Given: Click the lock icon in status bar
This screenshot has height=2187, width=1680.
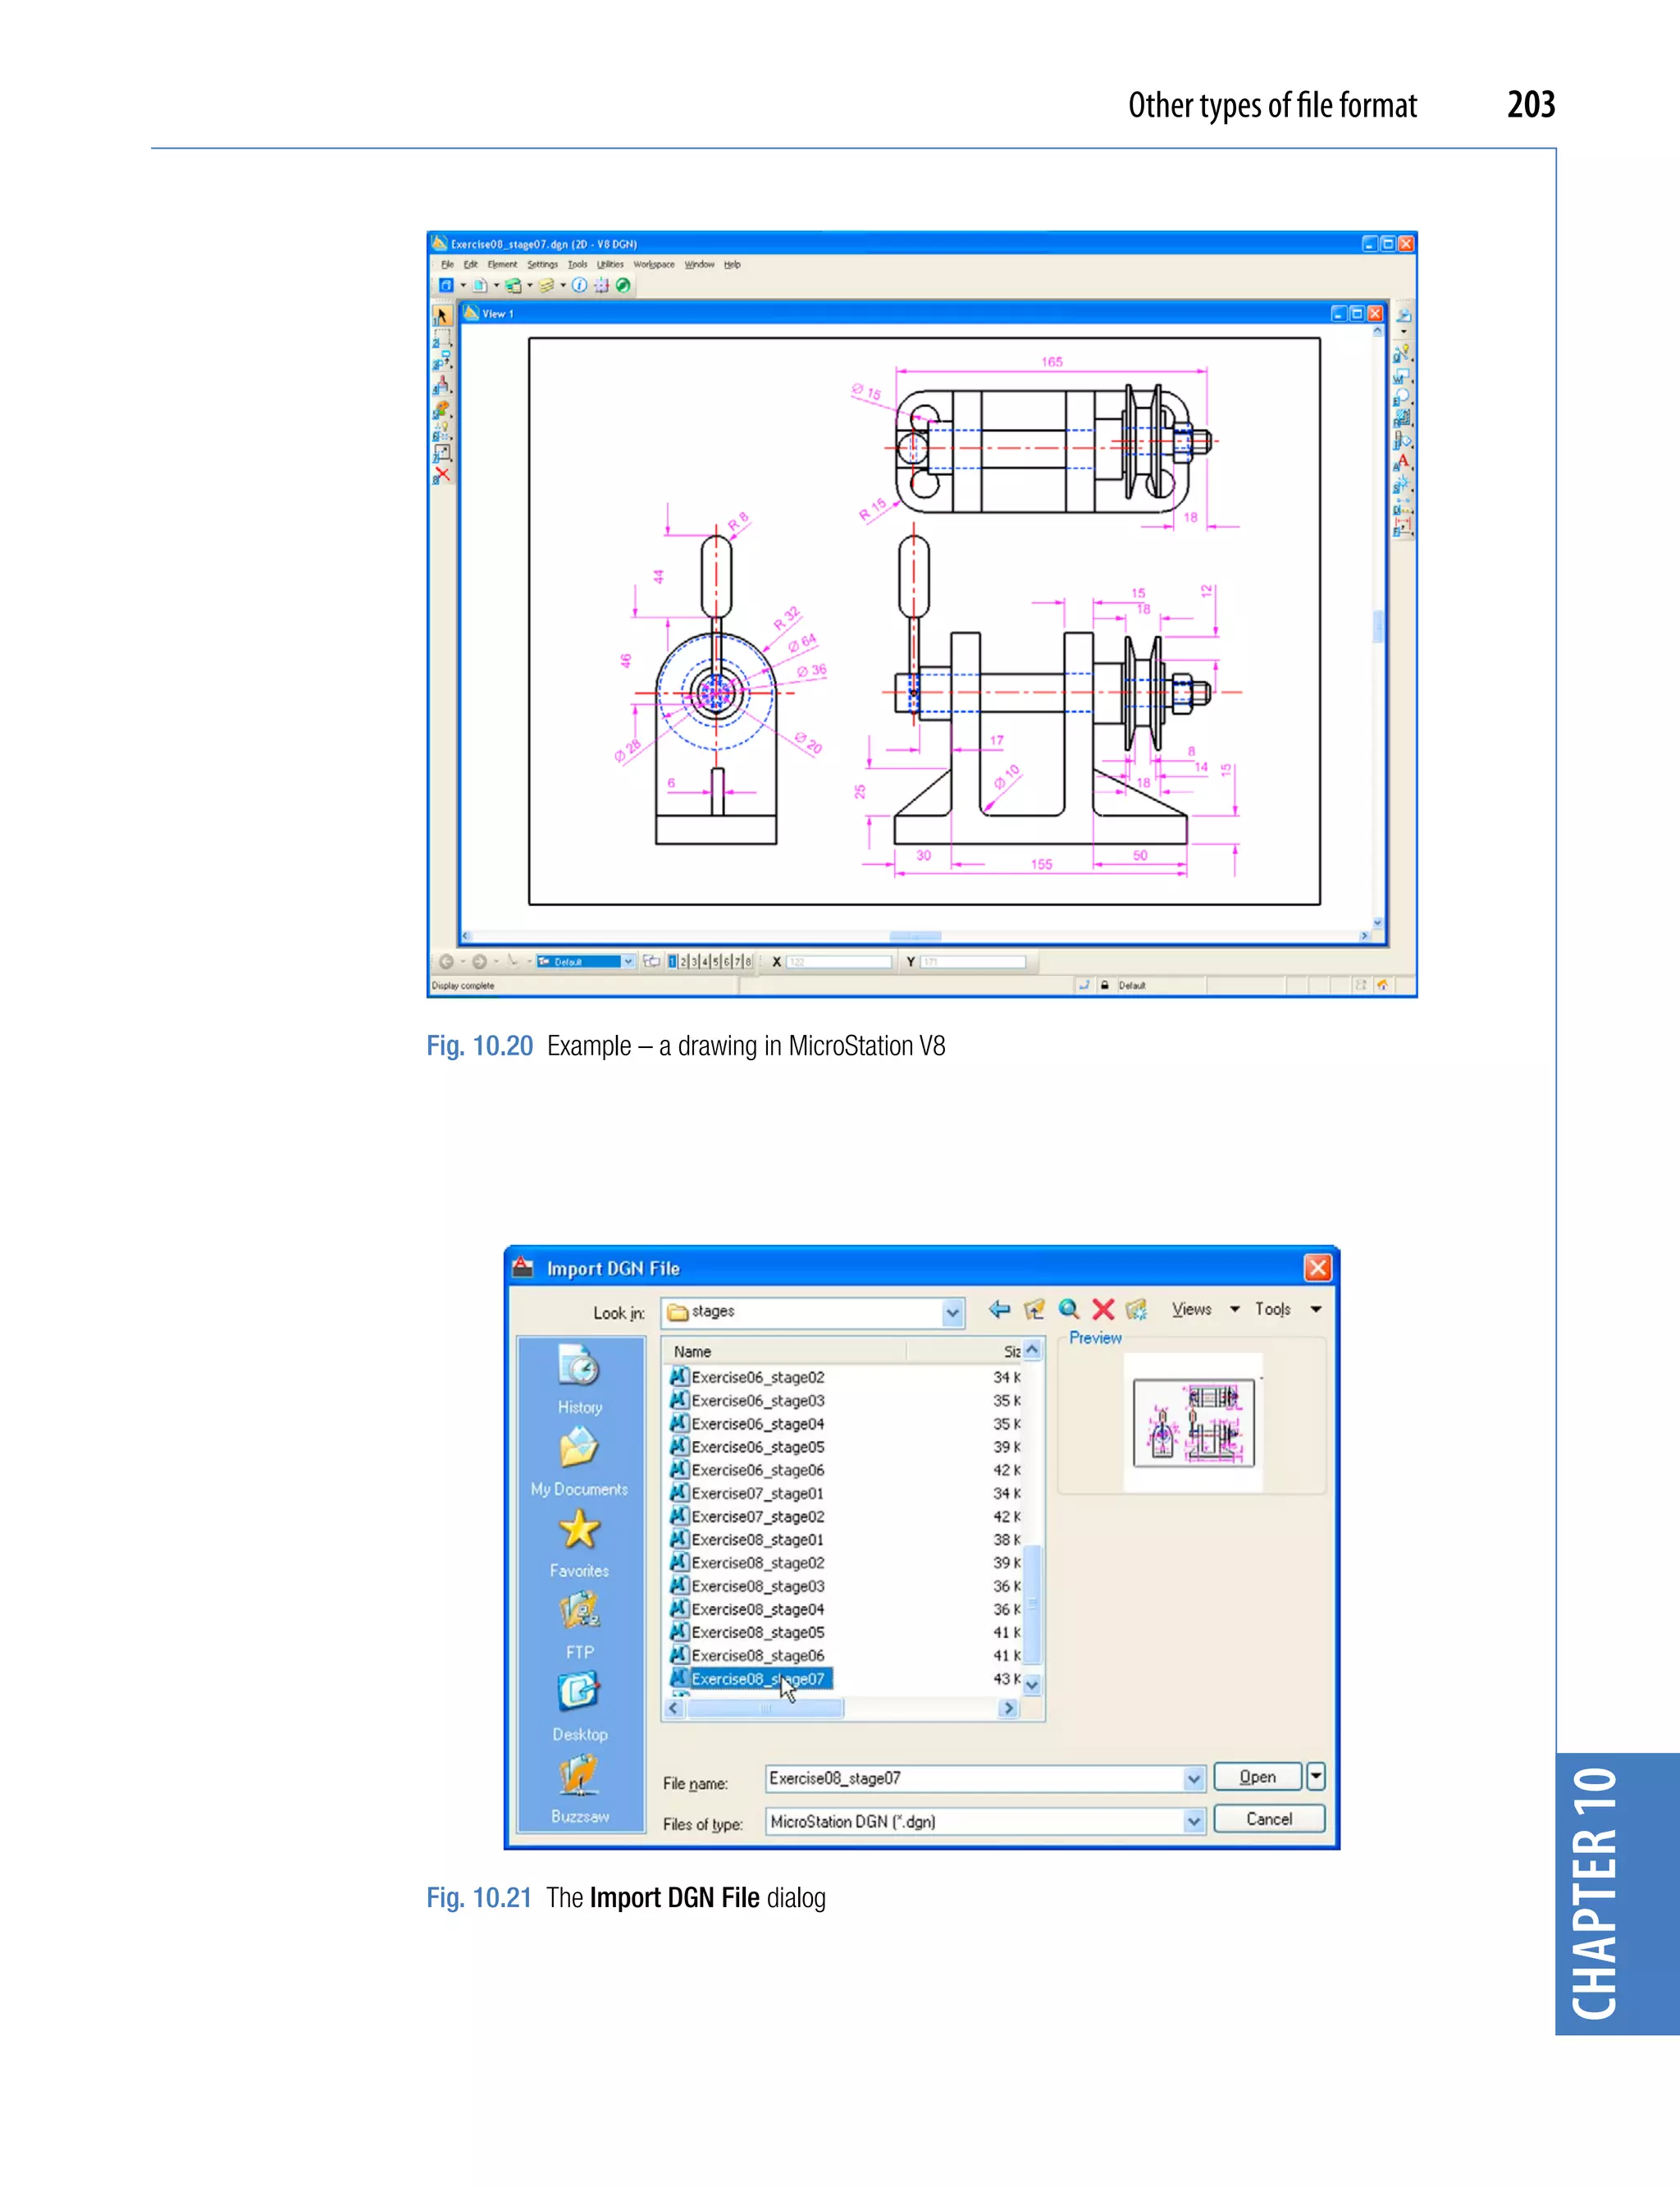Looking at the screenshot, I should click(x=1104, y=986).
